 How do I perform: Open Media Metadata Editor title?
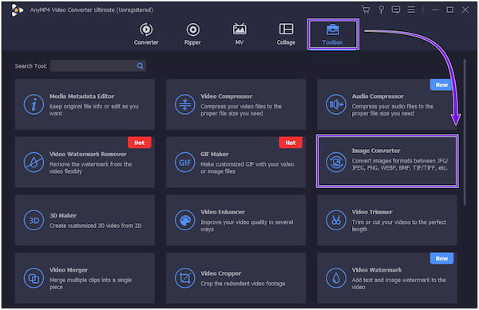(x=82, y=96)
